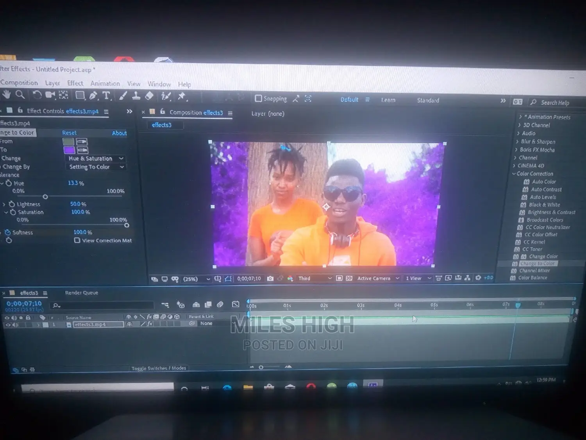Expand the Animation Presets category
Image resolution: width=586 pixels, height=440 pixels.
pyautogui.click(x=520, y=117)
